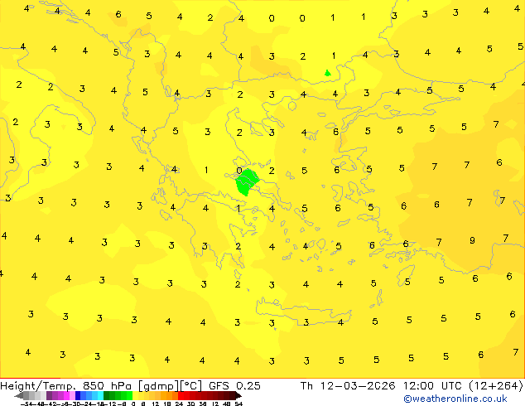
Task: Click the '[gdmp]' unit label
Action: click(159, 386)
